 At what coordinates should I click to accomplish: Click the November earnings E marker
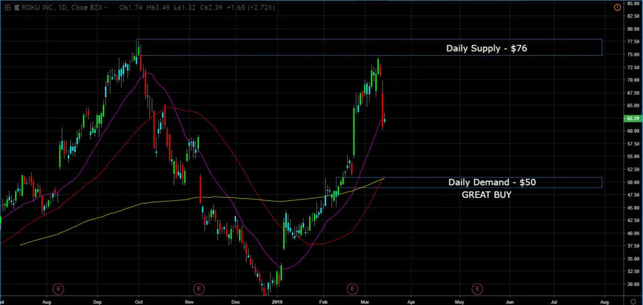pos(198,289)
